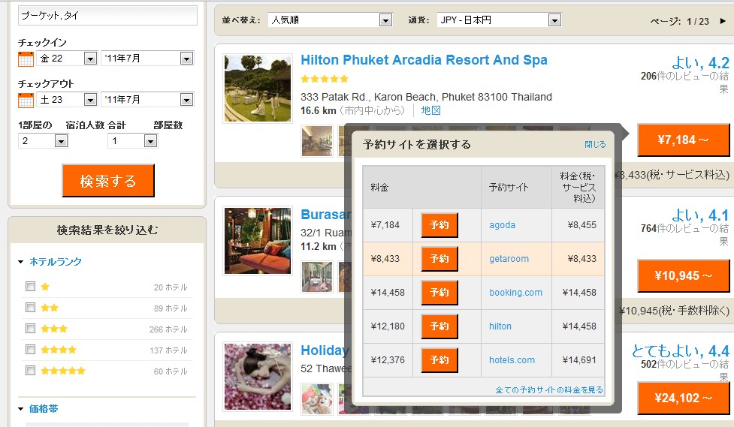Expand the check-in month dropdown

click(147, 59)
